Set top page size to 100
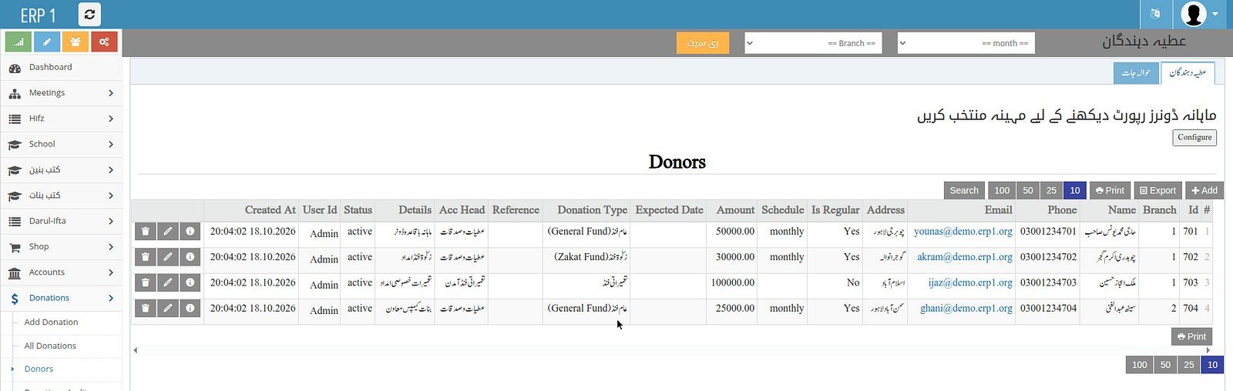Screen dimensions: 1233x391 coord(1002,191)
